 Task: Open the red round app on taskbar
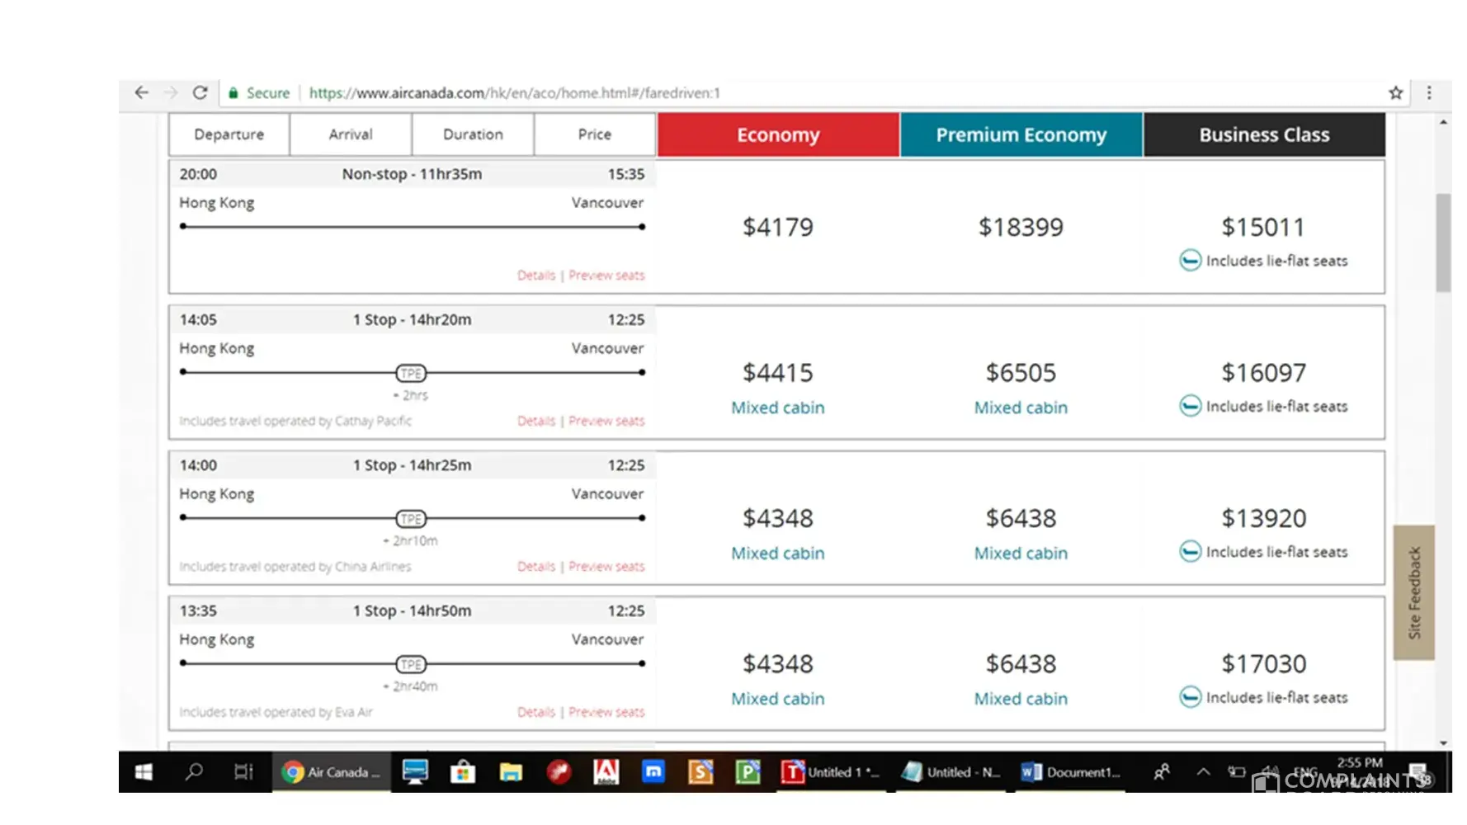[x=559, y=772]
